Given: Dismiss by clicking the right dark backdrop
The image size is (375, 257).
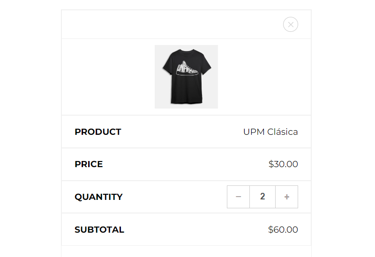Looking at the screenshot, I should click(x=348, y=128).
